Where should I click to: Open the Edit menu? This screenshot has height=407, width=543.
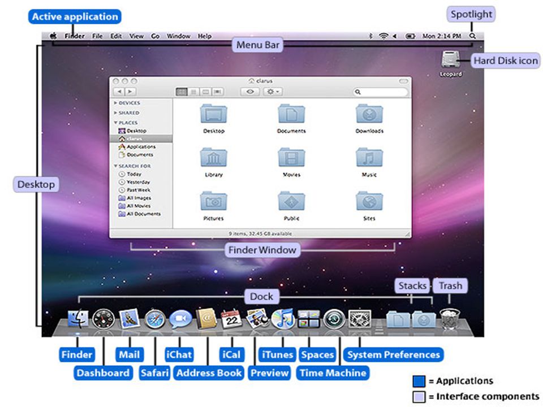[116, 36]
